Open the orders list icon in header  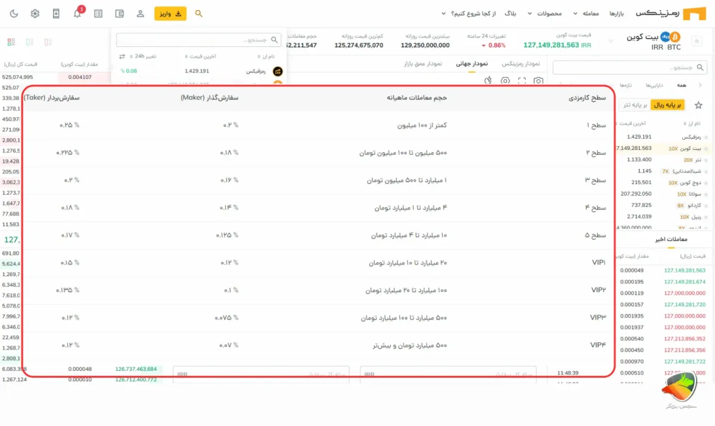[x=98, y=13]
